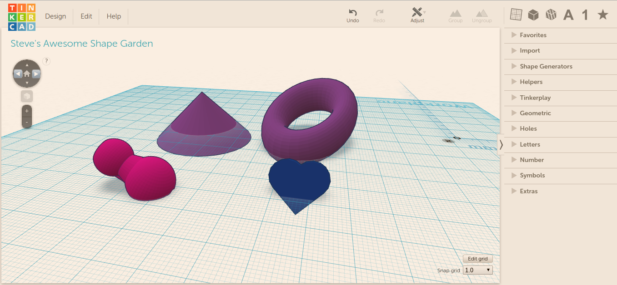Click the Edit grid button
Screen dimensions: 617x285
[477, 259]
